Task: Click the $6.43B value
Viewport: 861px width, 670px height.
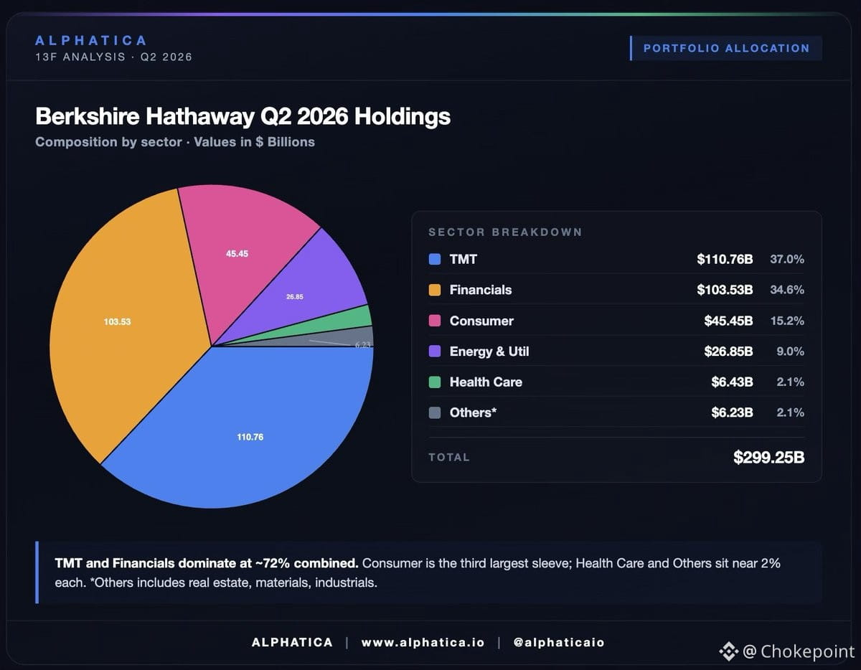Action: point(732,382)
